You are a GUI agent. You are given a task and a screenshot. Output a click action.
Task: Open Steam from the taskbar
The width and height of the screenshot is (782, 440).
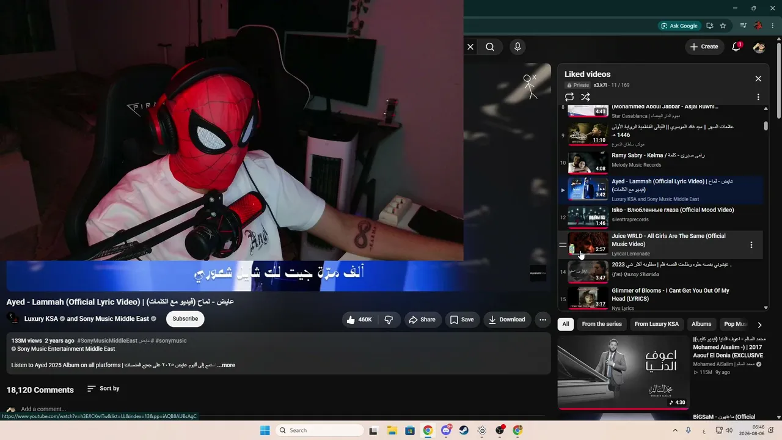click(464, 430)
